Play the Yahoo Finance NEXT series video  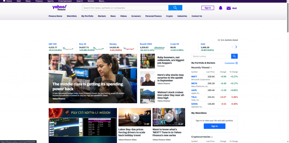[x=169, y=117]
